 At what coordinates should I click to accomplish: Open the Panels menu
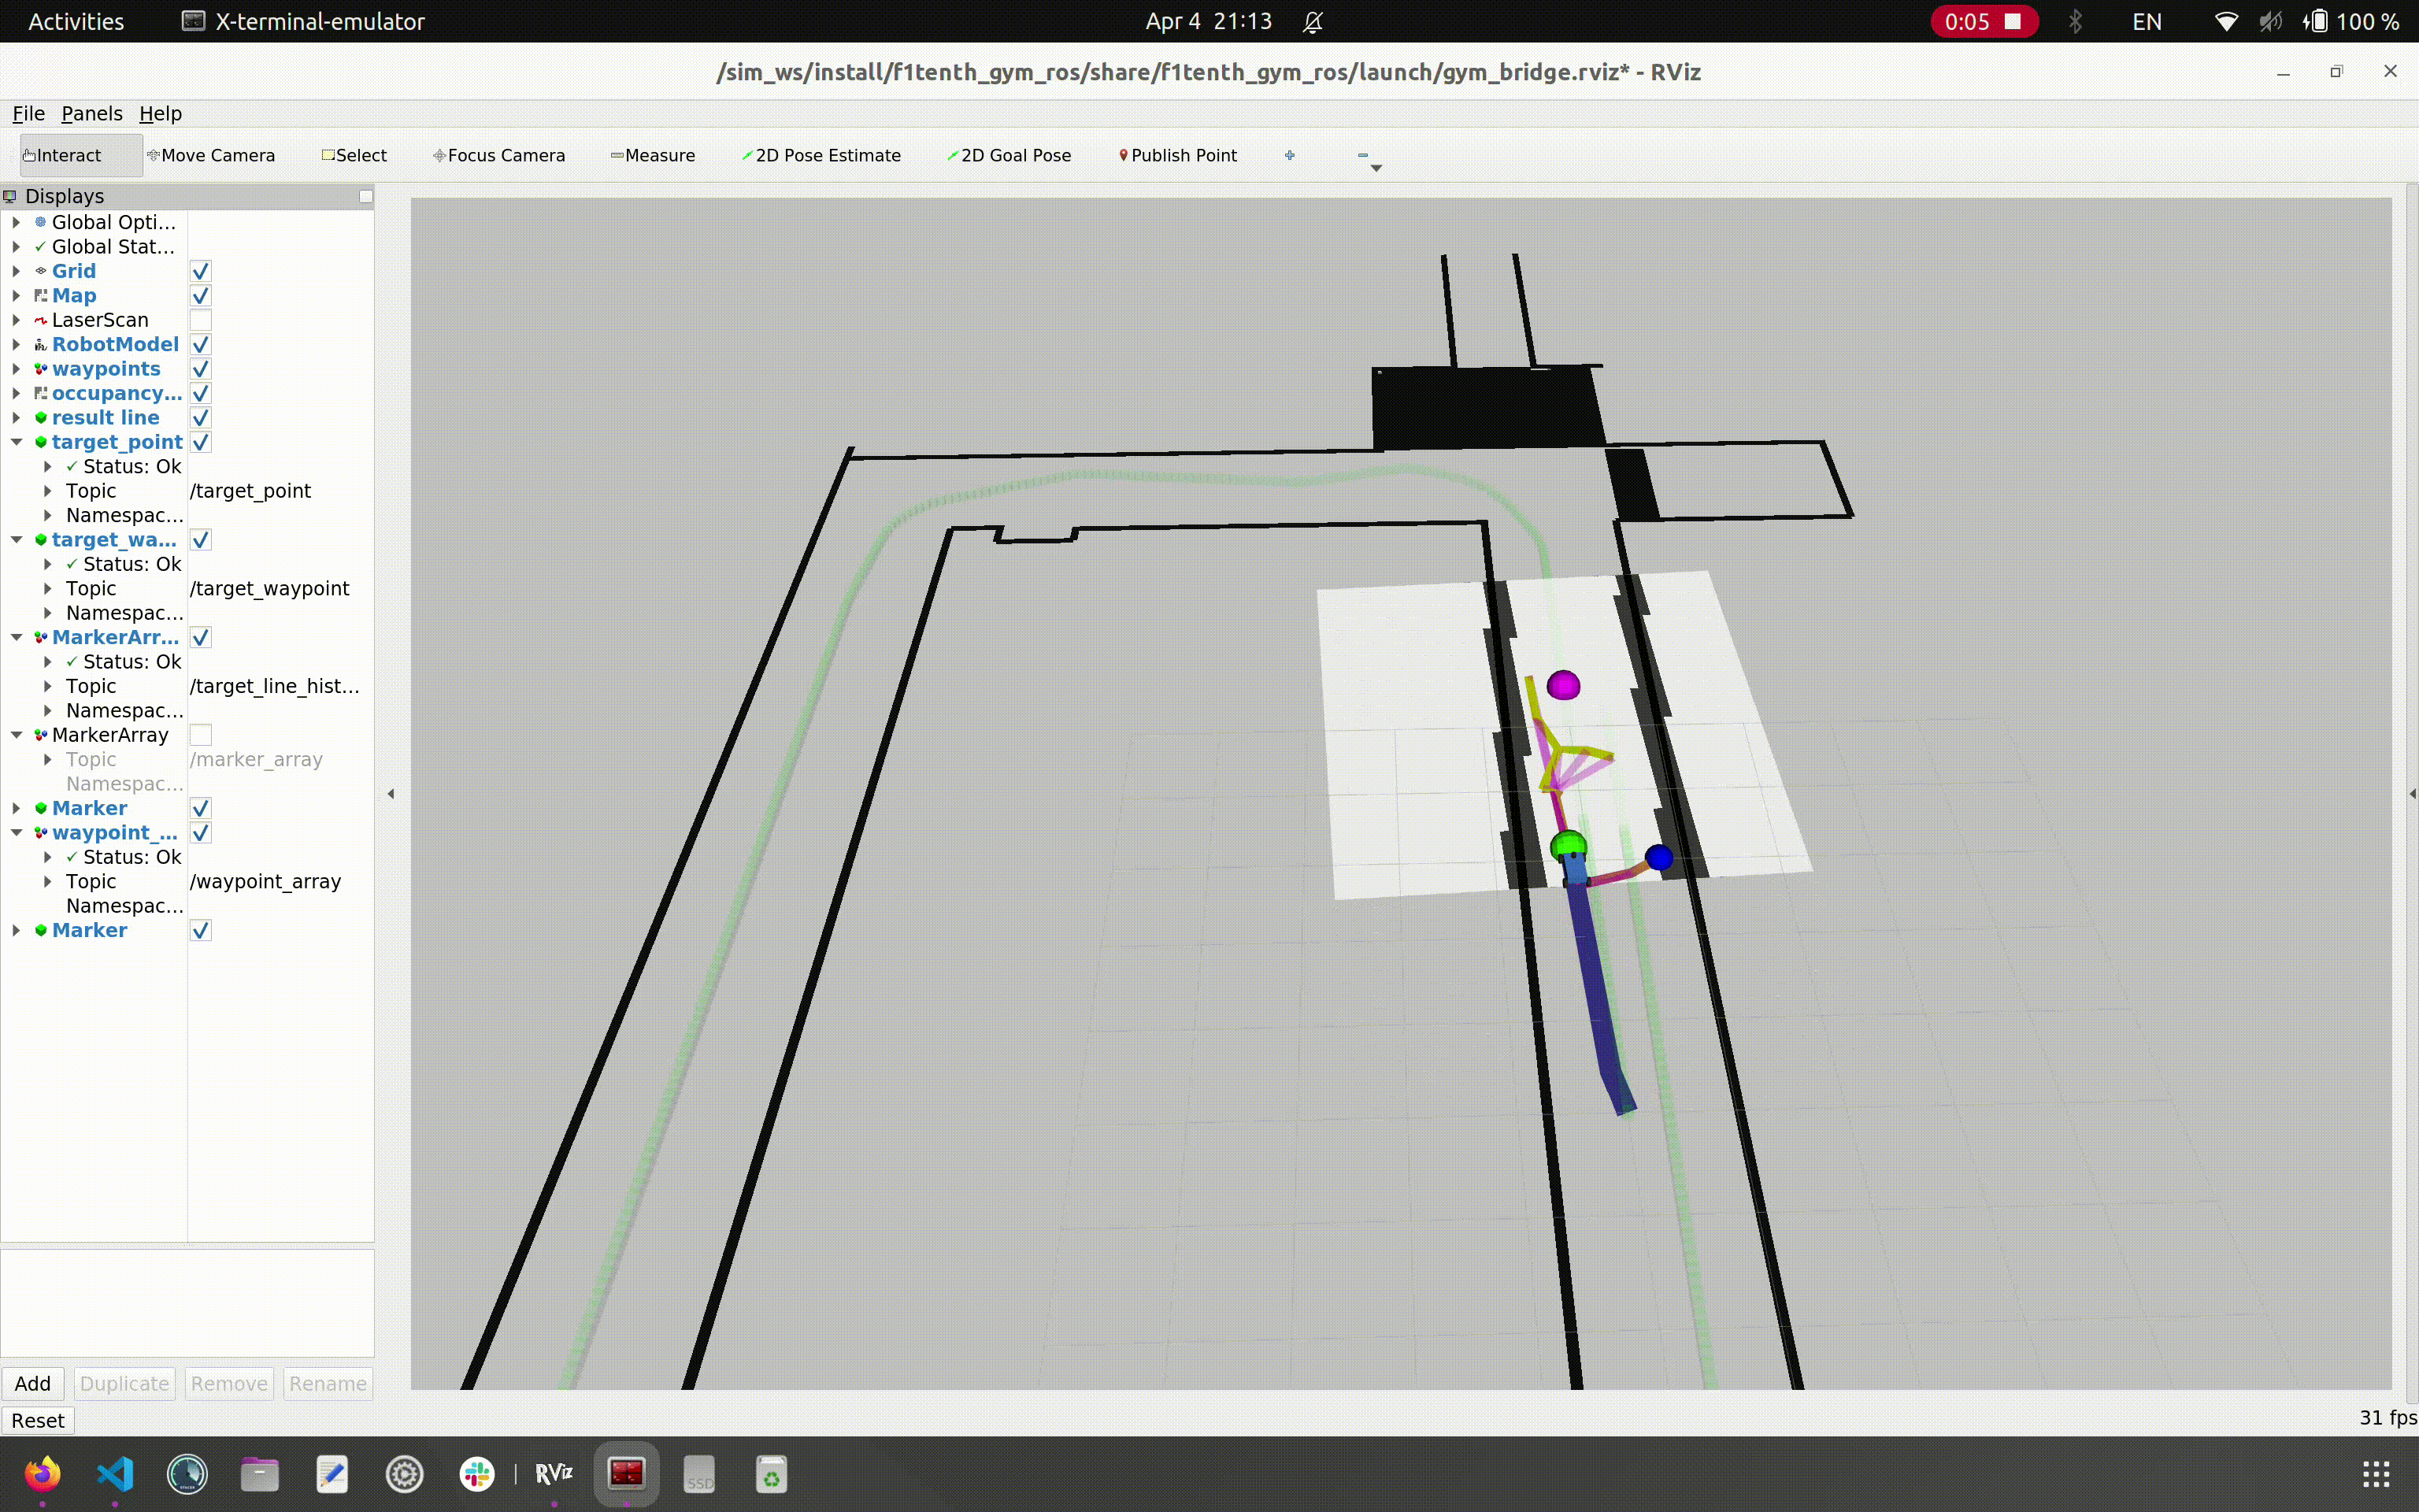(92, 113)
